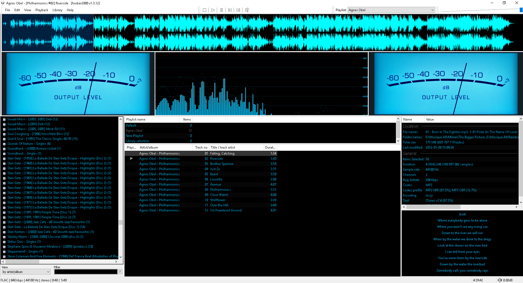Click the Previous track button
This screenshot has width=523, height=283.
[230, 10]
